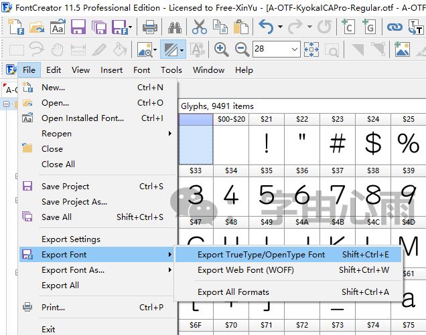Click the Repeat circular arrow icon
The image size is (426, 335).
[x=324, y=27]
